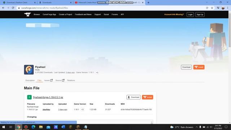Screen dimensions: 231x130
Task: Click the Last Updated 3 days ago text
Action: tap(64, 73)
